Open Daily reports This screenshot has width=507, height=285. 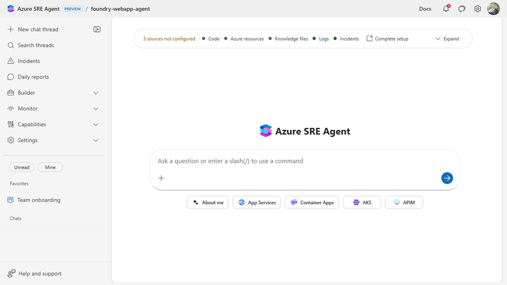[28, 77]
